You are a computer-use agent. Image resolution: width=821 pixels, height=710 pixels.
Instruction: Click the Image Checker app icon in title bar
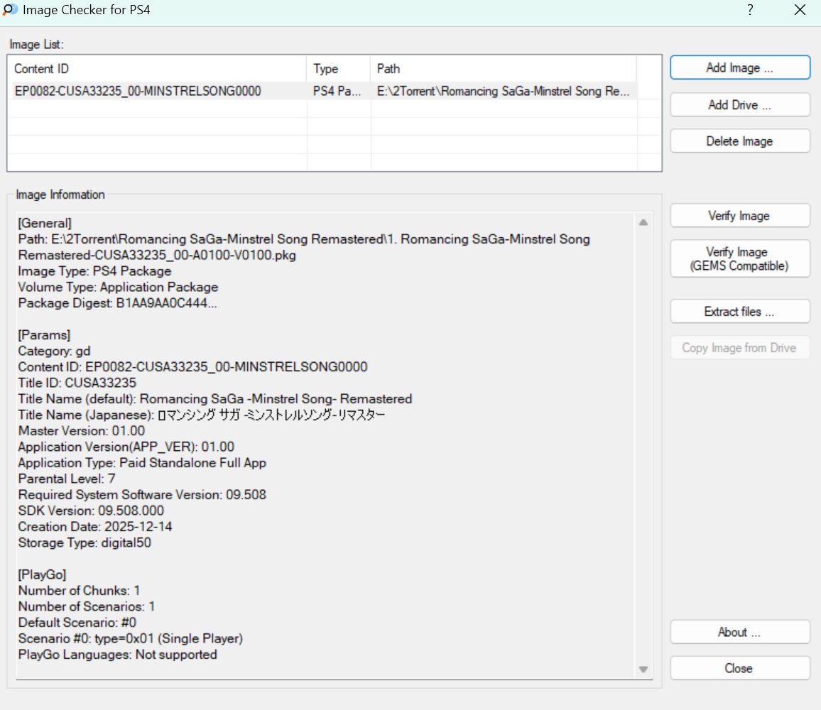(11, 10)
